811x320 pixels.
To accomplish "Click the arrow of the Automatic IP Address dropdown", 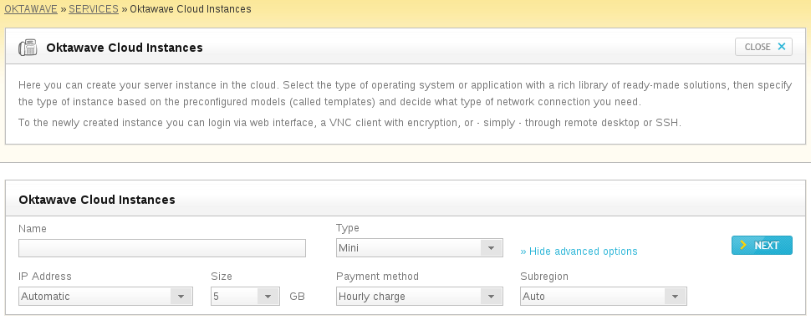I will coord(181,297).
